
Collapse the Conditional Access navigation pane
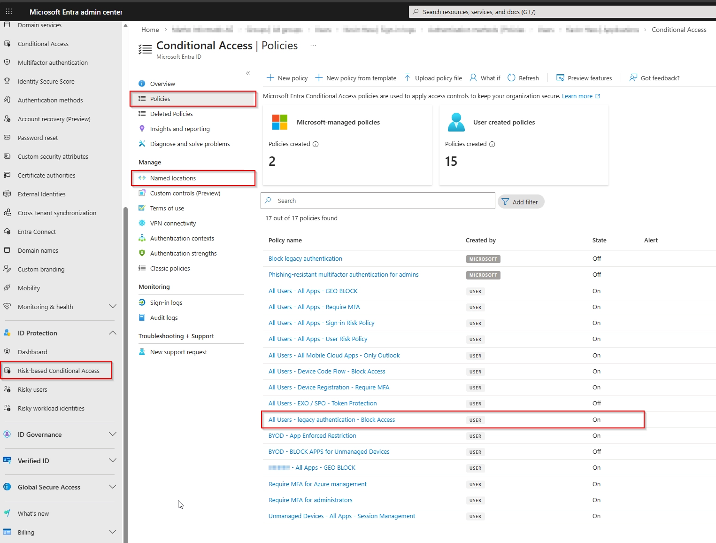248,73
